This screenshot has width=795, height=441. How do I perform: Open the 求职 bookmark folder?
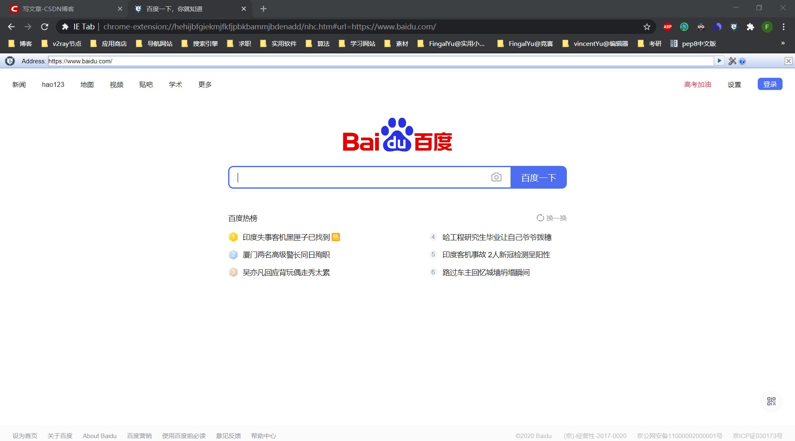(239, 43)
